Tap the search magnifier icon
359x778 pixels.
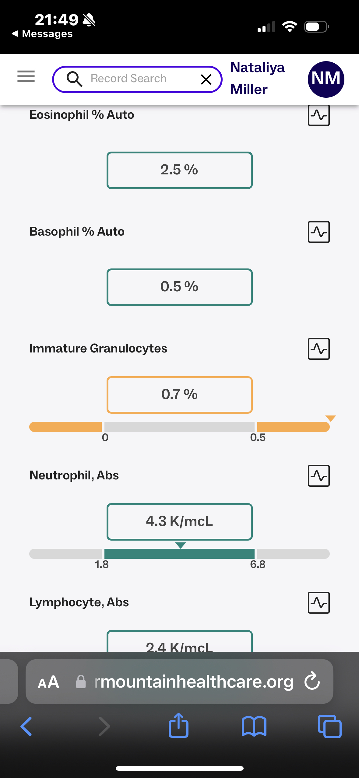[x=74, y=79]
